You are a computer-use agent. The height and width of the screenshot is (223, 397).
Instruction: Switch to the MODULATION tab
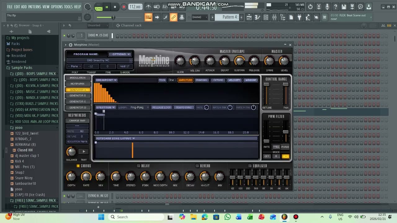pyautogui.click(x=78, y=78)
